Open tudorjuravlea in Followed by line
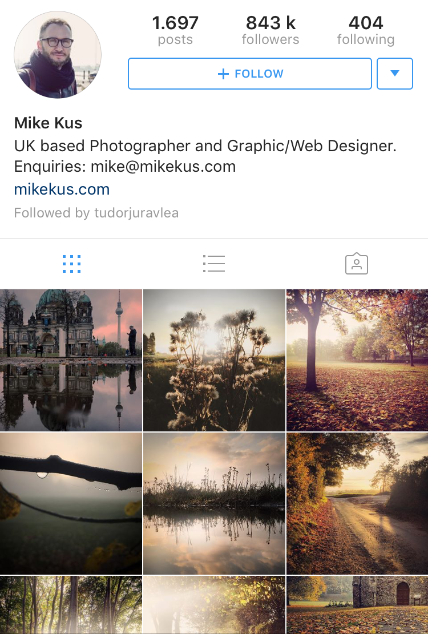Screen dimensions: 428x634 point(136,213)
